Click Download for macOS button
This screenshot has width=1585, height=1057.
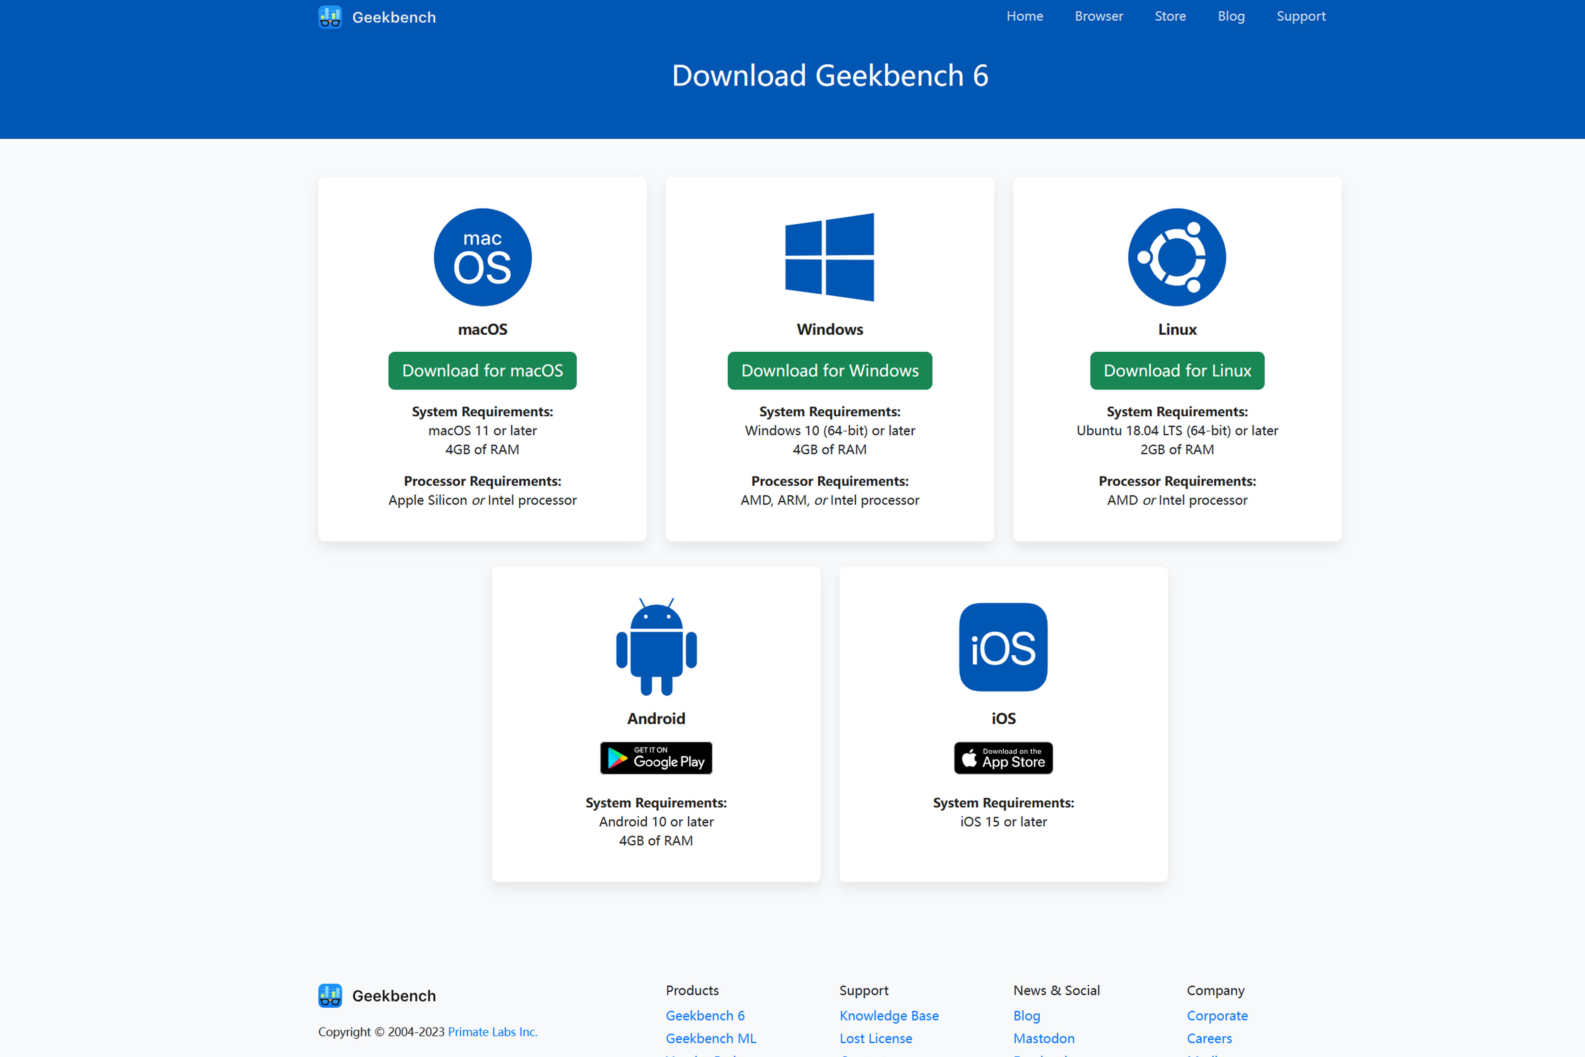coord(482,371)
